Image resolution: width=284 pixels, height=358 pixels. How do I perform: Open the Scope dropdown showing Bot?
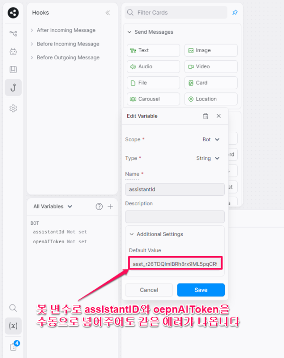point(211,139)
